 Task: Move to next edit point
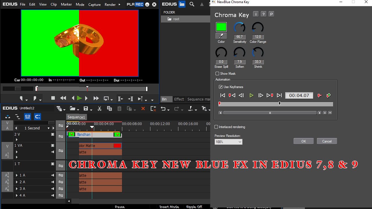click(130, 99)
